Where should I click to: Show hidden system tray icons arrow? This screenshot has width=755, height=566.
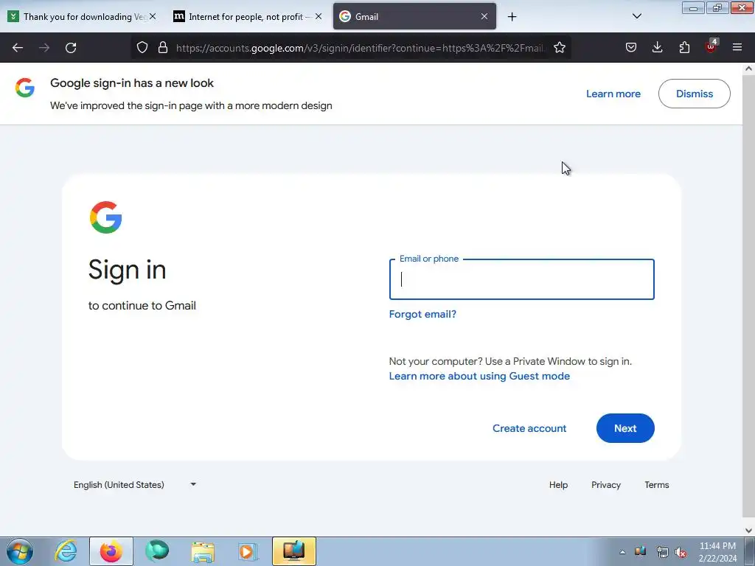tap(622, 552)
